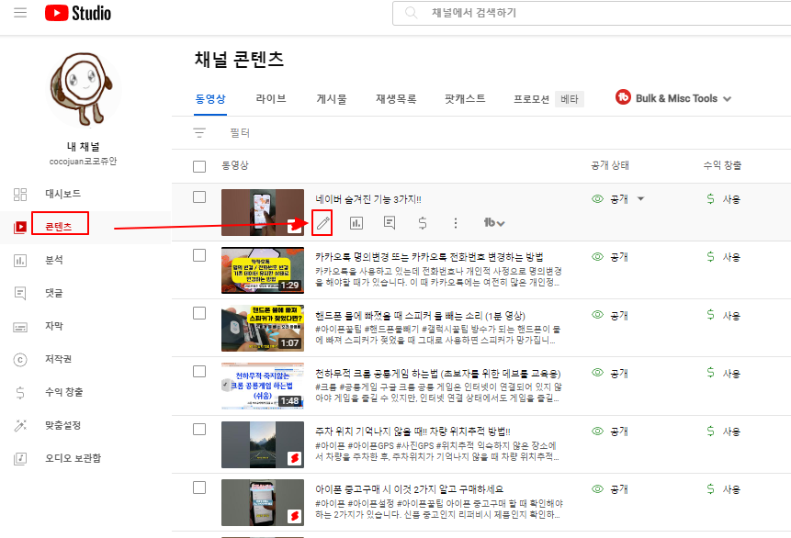Click the video monetization dollar icon

[423, 222]
